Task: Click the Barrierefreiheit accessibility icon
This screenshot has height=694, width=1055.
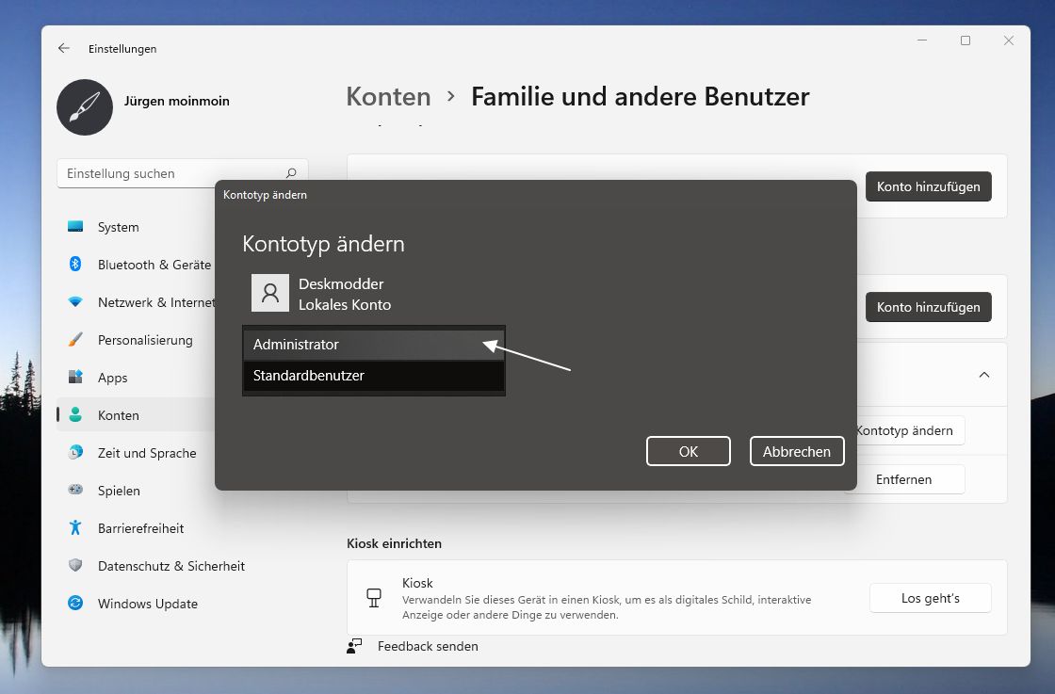Action: click(75, 528)
